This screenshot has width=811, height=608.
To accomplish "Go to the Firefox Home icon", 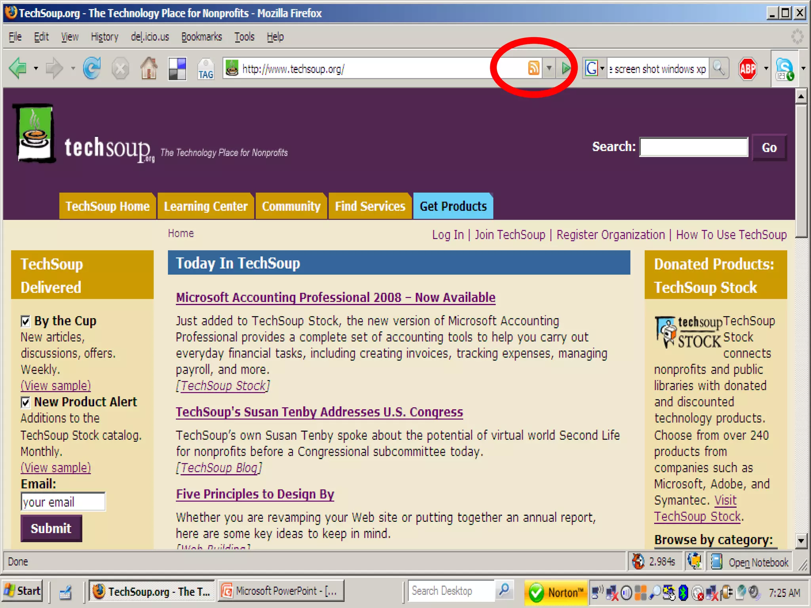I will coord(149,68).
